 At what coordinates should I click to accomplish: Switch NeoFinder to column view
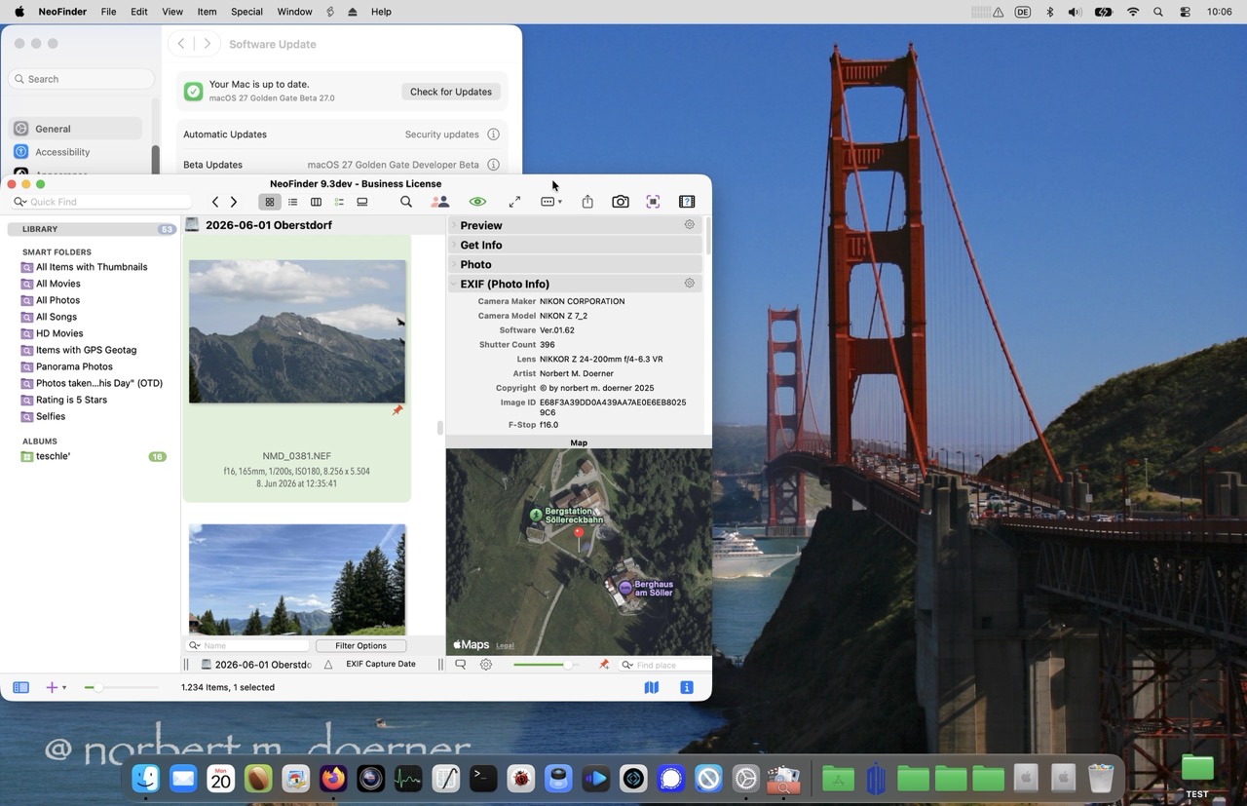[x=316, y=202]
